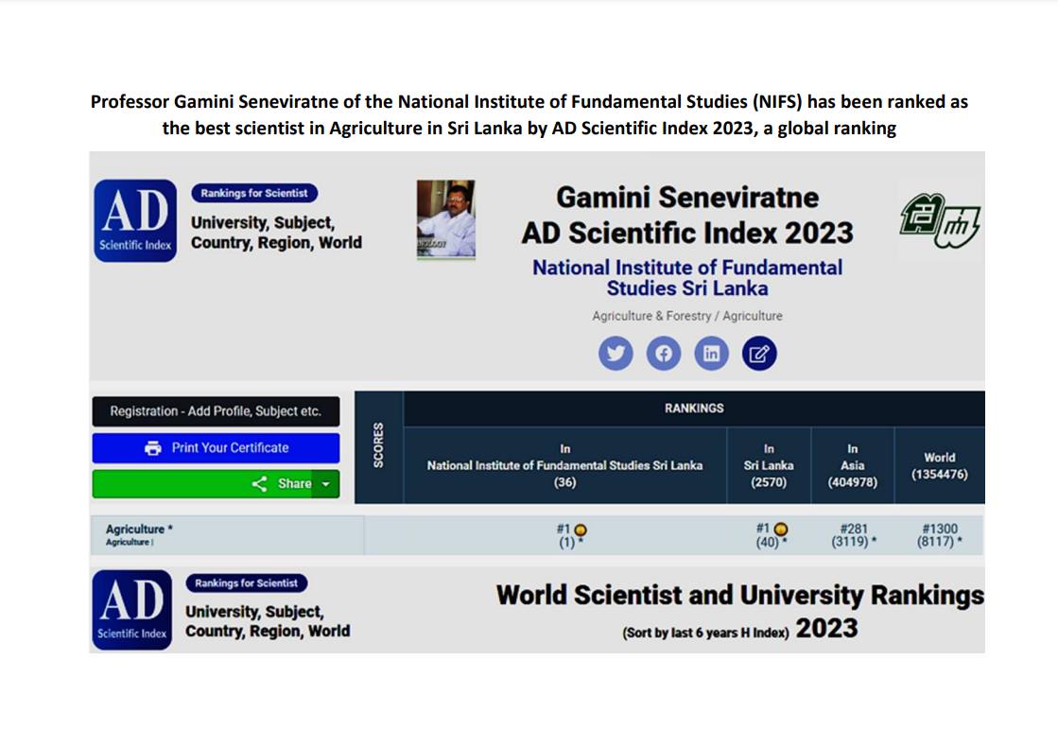
Task: Click the gold medal beside Sri Lanka #1 rank
Action: (x=781, y=530)
